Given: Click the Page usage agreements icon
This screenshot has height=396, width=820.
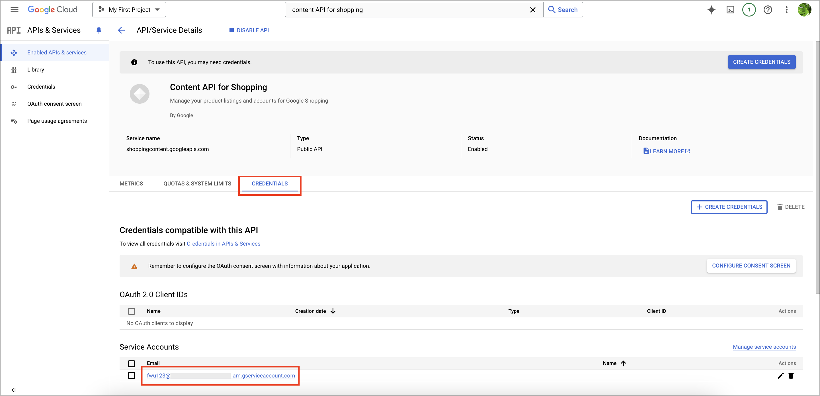Looking at the screenshot, I should point(14,121).
